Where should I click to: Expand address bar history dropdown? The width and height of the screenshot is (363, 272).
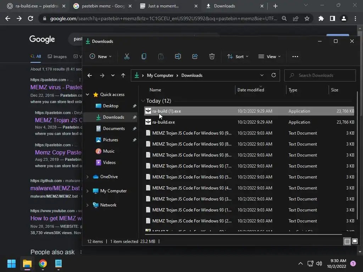click(x=262, y=75)
